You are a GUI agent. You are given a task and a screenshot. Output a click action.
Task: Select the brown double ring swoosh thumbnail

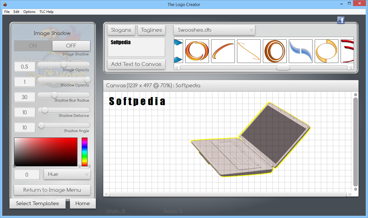(275, 51)
